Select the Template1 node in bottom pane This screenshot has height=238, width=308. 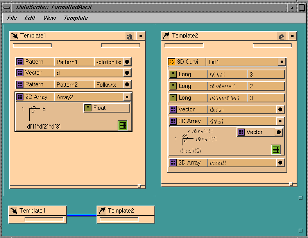coord(38,211)
